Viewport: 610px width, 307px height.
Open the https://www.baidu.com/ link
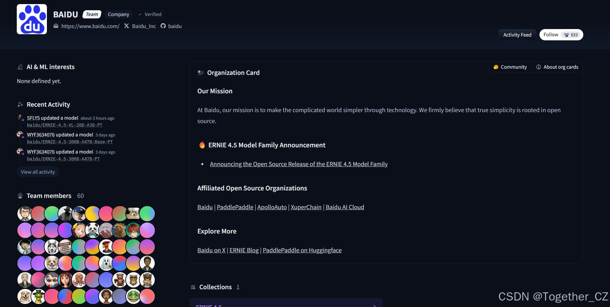[x=90, y=26]
